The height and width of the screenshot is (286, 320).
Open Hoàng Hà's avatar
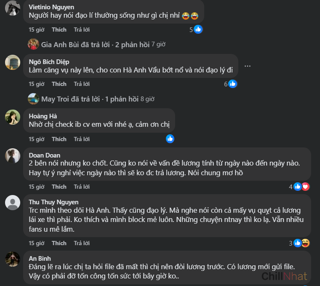click(x=13, y=117)
